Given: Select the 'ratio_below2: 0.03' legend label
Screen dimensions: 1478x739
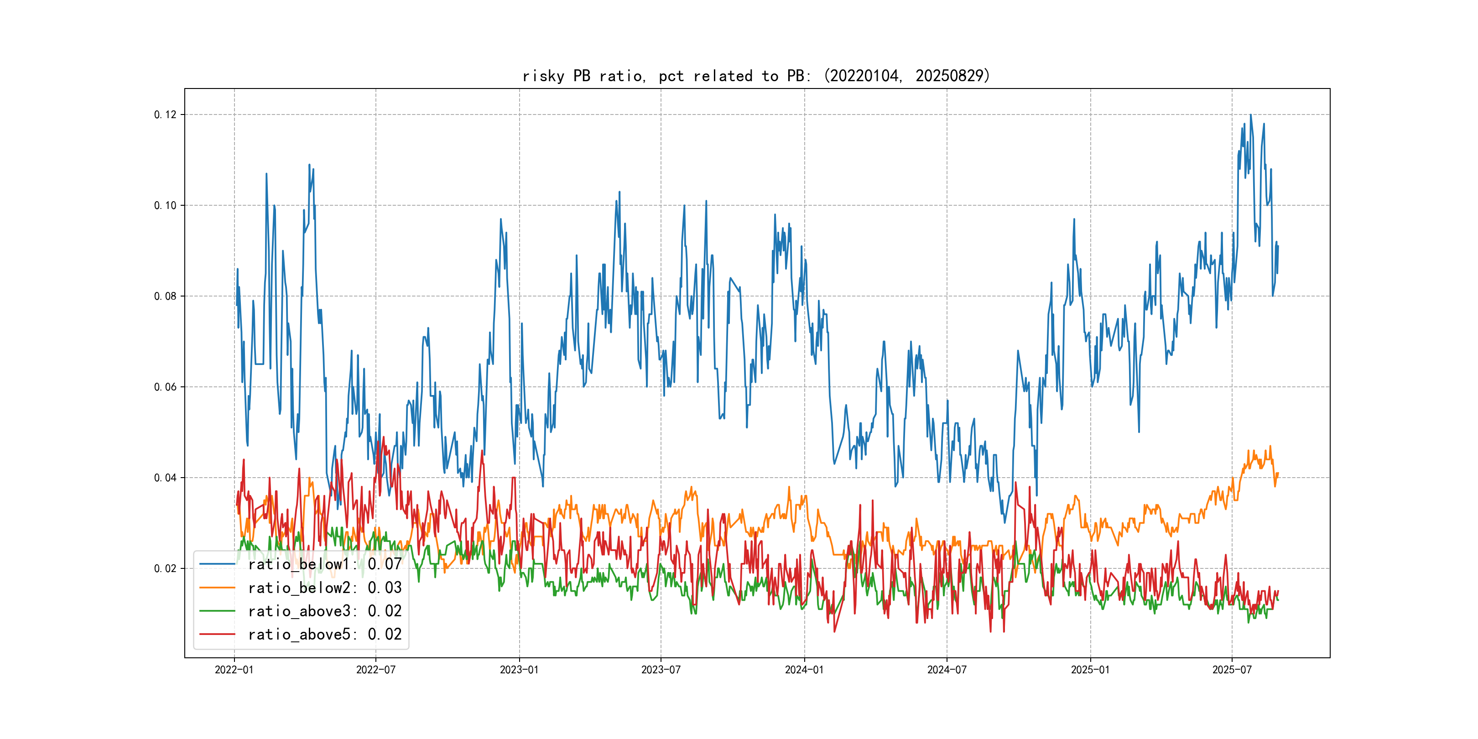Looking at the screenshot, I should 325,588.
